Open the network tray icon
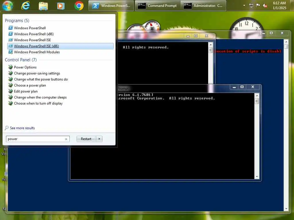294x220 pixels. (x=251, y=6)
